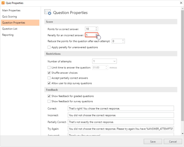184x147 pixels.
Task: Open the Number of attempts dropdown
Action: pos(104,61)
